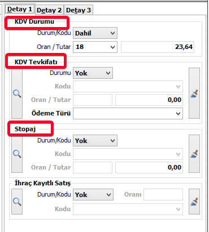The image size is (209, 232).
Task: Open the KDV Durum/Kodu dropdown showing Dahil
Action: tap(95, 33)
